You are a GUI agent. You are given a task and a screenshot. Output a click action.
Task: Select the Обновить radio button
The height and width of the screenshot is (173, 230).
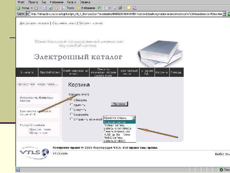pyautogui.click(x=71, y=100)
